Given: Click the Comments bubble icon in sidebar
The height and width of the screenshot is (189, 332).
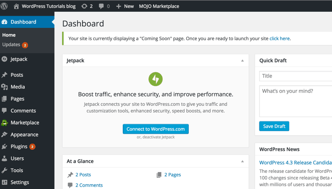Looking at the screenshot, I should (x=4, y=111).
